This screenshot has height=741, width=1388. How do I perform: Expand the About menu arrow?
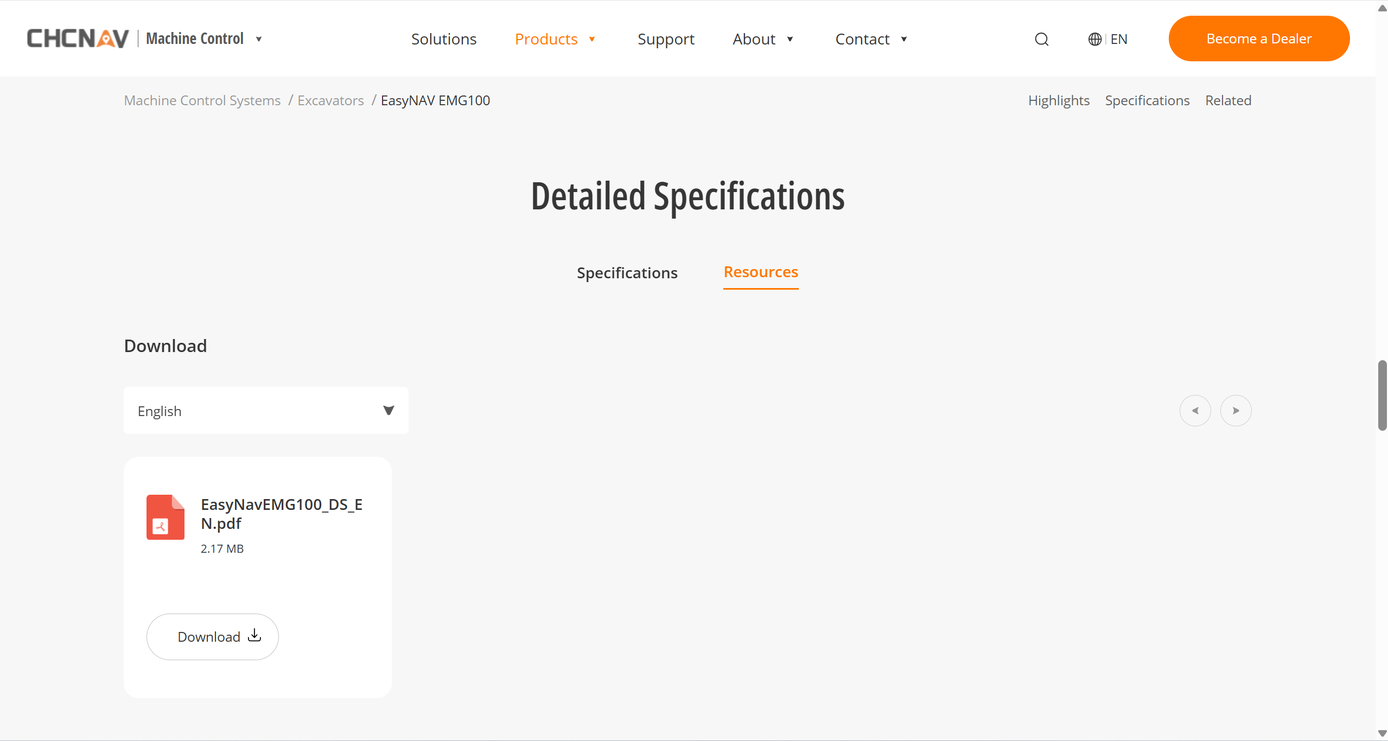click(790, 39)
